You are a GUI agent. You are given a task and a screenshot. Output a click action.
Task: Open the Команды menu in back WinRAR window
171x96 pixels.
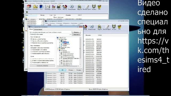pos(32,3)
